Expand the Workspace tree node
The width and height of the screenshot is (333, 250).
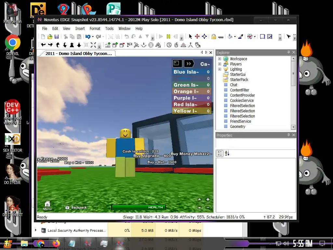[x=220, y=59]
